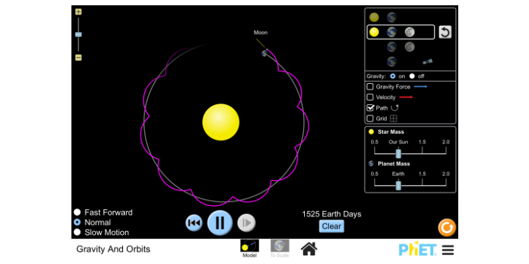Screen dimensions: 529x264
Task: Click the step forward button
Action: 246,223
